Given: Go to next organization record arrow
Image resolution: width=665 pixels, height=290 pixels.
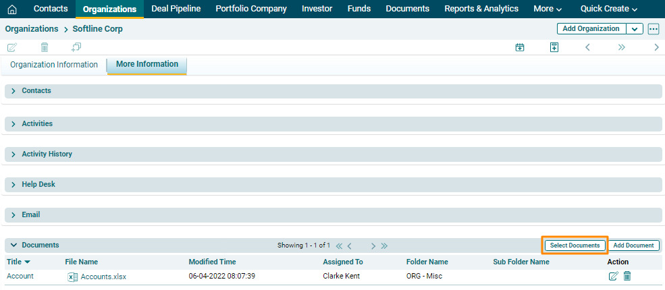Looking at the screenshot, I should coord(656,47).
